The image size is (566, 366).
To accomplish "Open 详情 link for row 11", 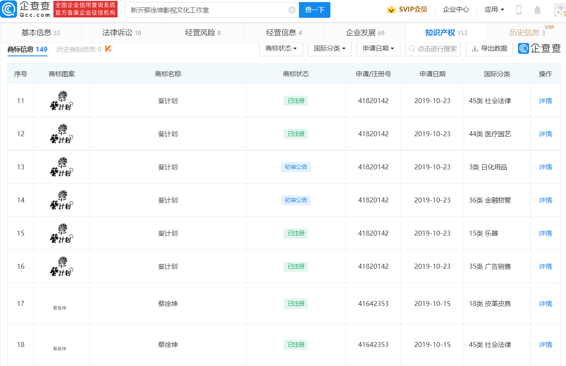I will (545, 101).
